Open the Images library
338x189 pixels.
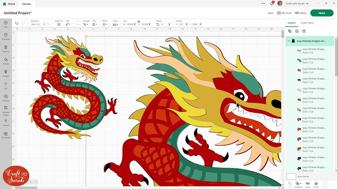coord(6,73)
